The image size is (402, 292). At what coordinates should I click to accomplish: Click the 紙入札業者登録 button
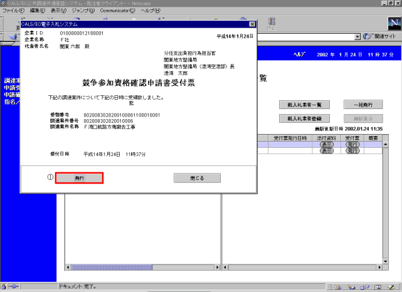[304, 118]
